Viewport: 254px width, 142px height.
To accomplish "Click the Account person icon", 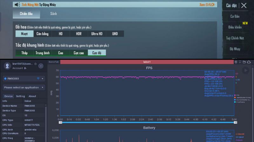I will (25, 68).
